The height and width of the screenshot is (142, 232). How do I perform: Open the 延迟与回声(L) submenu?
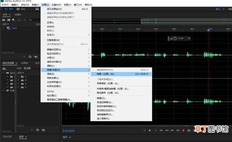(66, 53)
